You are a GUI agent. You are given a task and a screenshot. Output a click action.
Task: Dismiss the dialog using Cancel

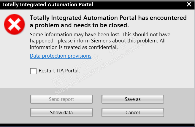(x=133, y=112)
